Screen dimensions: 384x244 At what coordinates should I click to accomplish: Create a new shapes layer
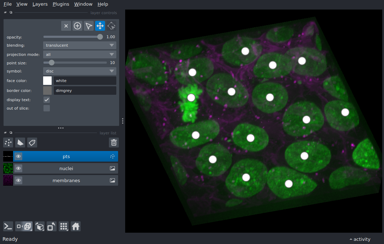pyautogui.click(x=20, y=143)
